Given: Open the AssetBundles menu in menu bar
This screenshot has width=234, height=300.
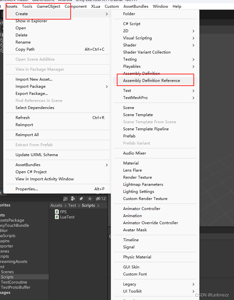Looking at the screenshot, I should coord(136,6).
